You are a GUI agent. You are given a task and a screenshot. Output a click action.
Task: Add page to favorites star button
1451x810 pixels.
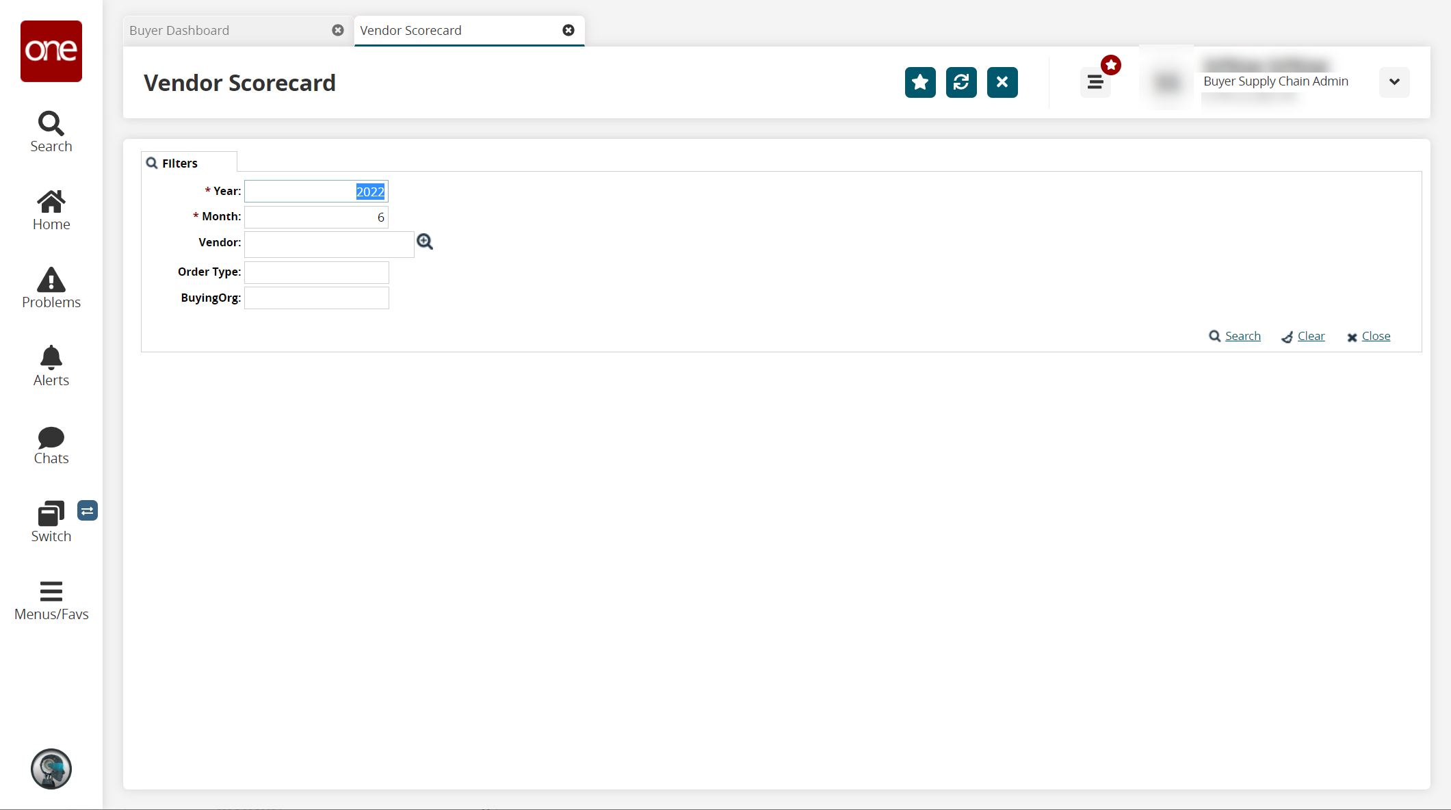[920, 83]
